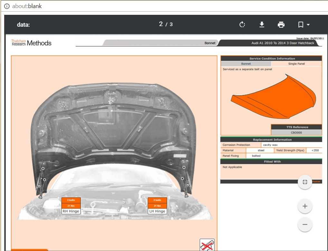The width and height of the screenshot is (328, 251).
Task: Zoom in with the plus button
Action: click(x=305, y=206)
